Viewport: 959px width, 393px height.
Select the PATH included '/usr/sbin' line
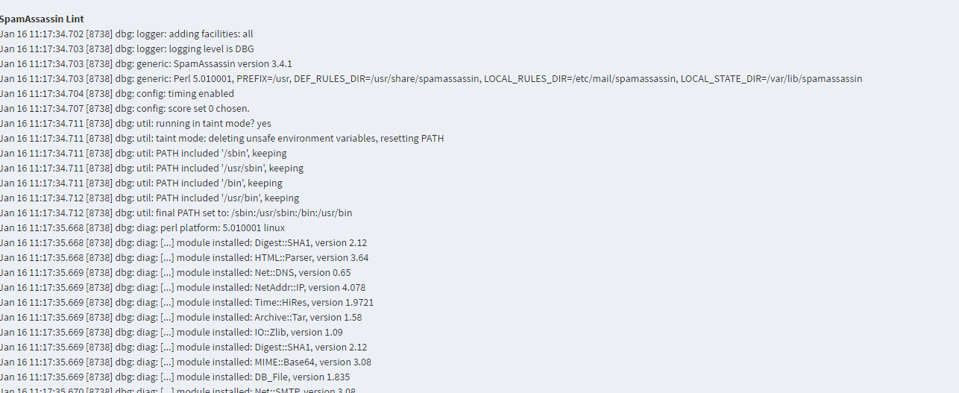(x=152, y=168)
